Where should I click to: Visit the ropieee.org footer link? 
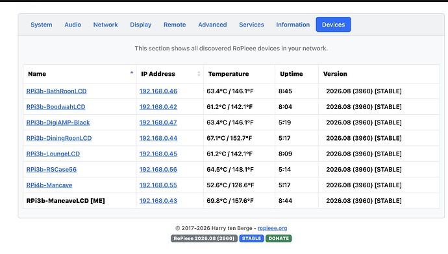pos(272,228)
